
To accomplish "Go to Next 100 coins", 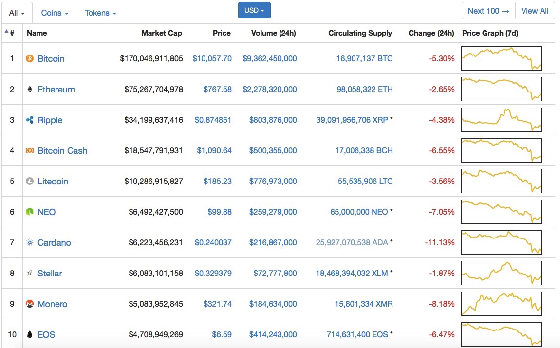I will (488, 11).
